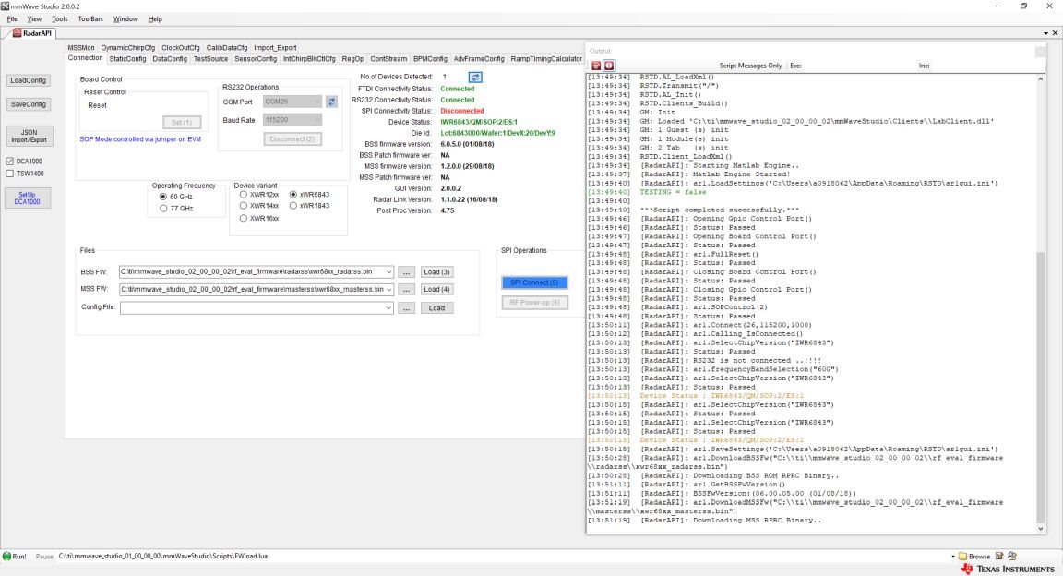Click the Load (4) MSS firmware button
This screenshot has width=1063, height=576.
pyautogui.click(x=436, y=290)
